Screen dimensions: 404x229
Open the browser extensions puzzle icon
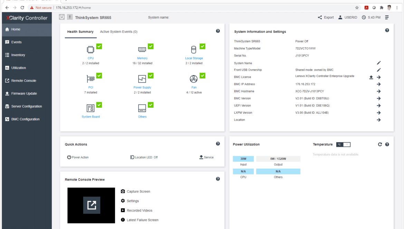(x=382, y=8)
